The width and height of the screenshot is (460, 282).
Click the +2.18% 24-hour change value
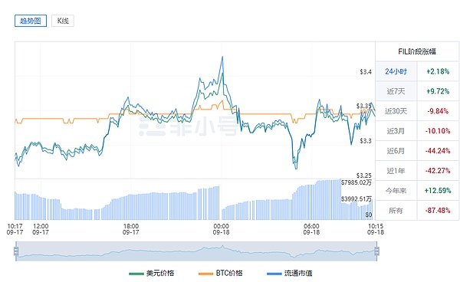point(438,71)
